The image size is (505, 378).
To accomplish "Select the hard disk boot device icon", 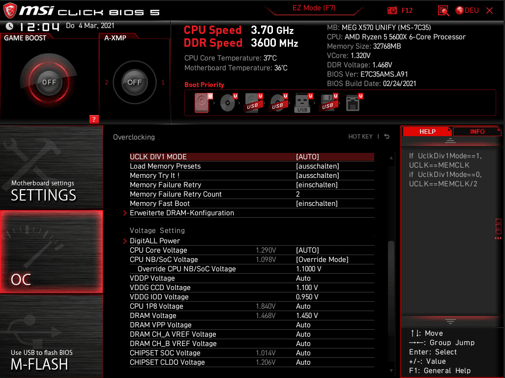I will [203, 103].
